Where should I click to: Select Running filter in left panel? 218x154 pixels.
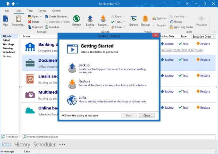point(8,48)
